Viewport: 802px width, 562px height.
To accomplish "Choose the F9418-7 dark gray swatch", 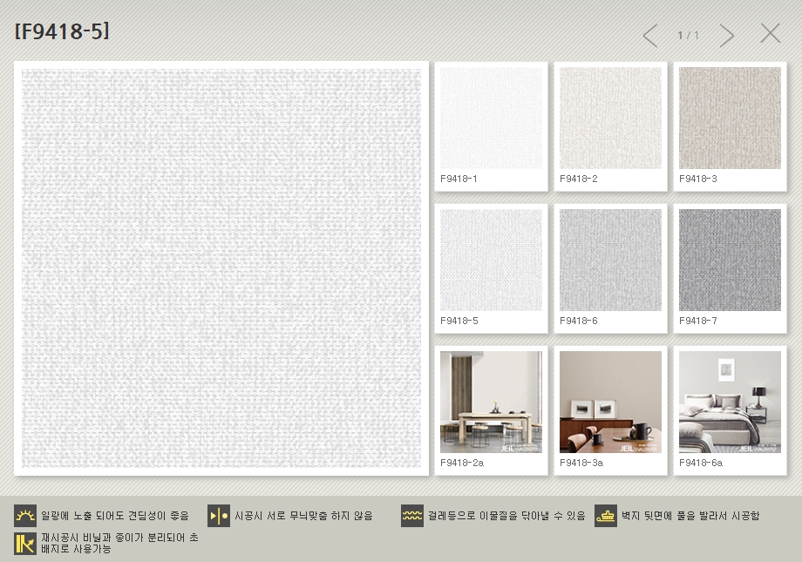I will click(x=730, y=261).
